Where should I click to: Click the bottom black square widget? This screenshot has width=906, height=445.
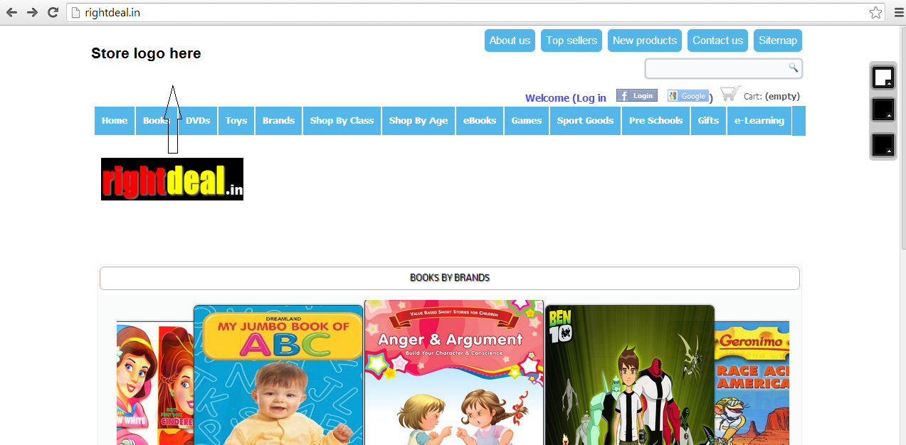(883, 145)
